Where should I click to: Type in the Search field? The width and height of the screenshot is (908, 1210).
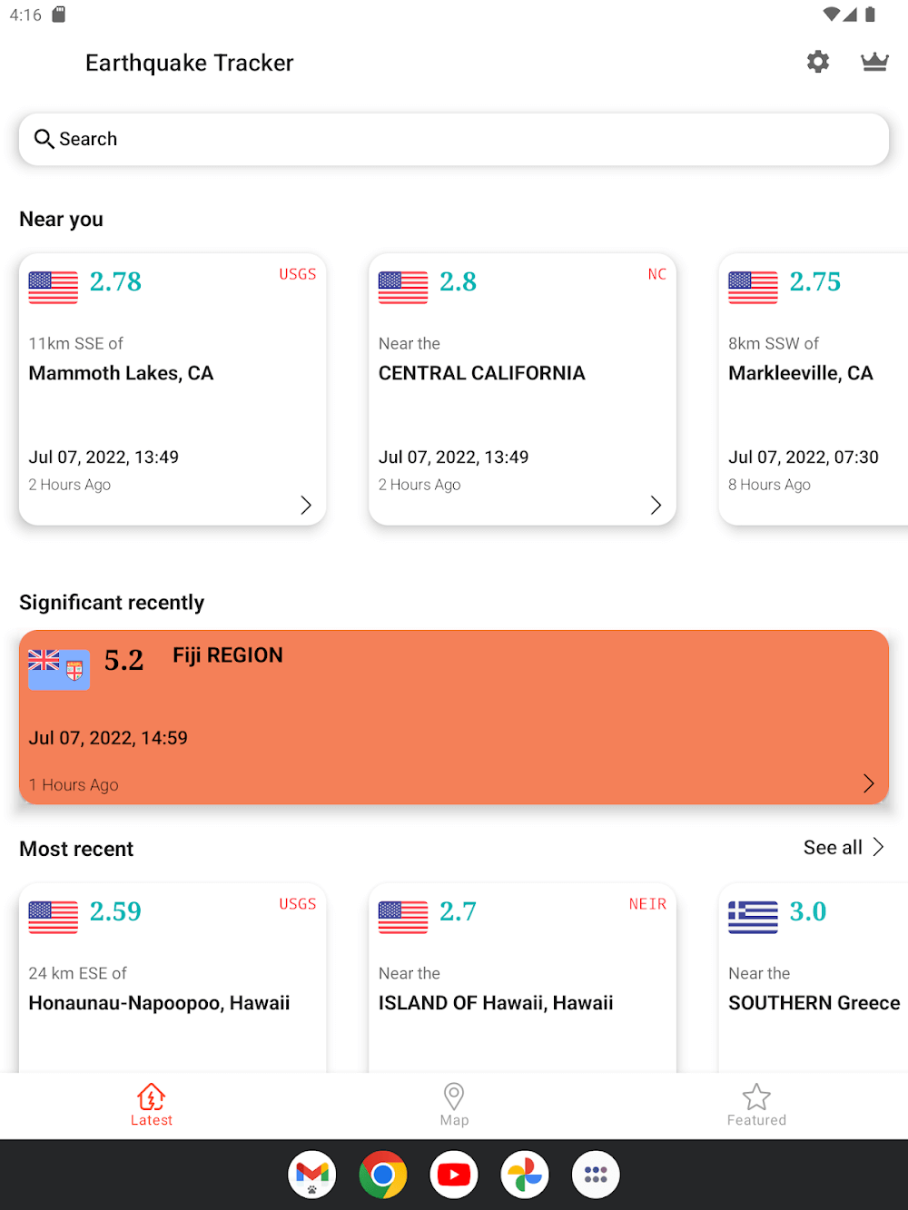click(454, 139)
